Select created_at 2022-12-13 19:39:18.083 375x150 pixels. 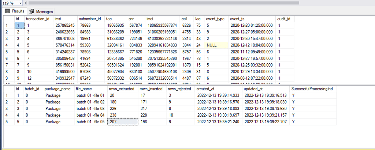point(218,108)
